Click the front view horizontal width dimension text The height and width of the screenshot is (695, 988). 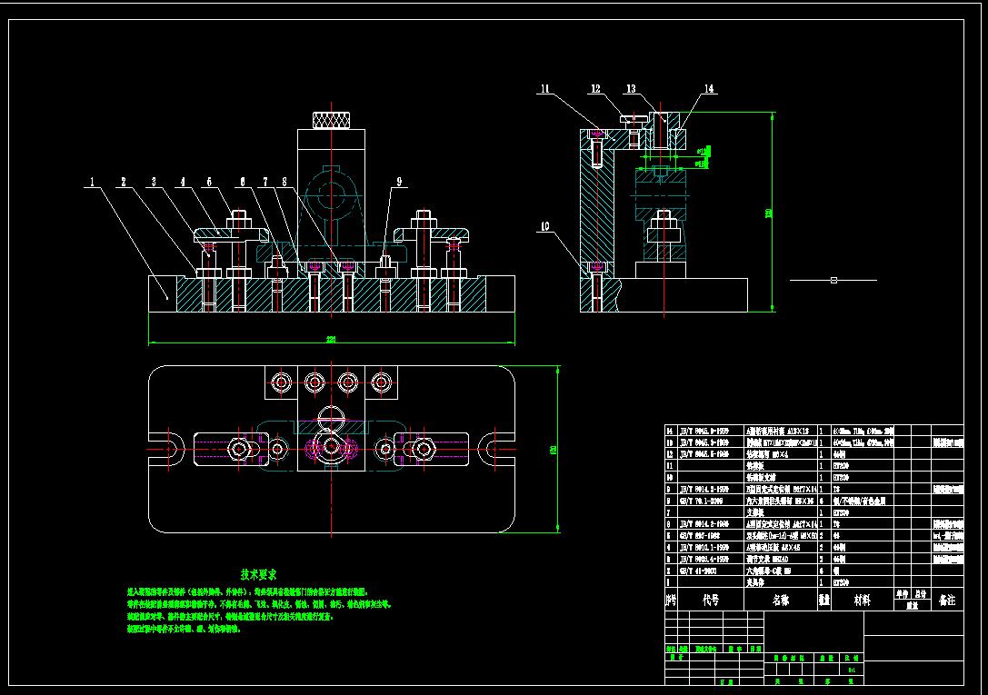(x=331, y=339)
